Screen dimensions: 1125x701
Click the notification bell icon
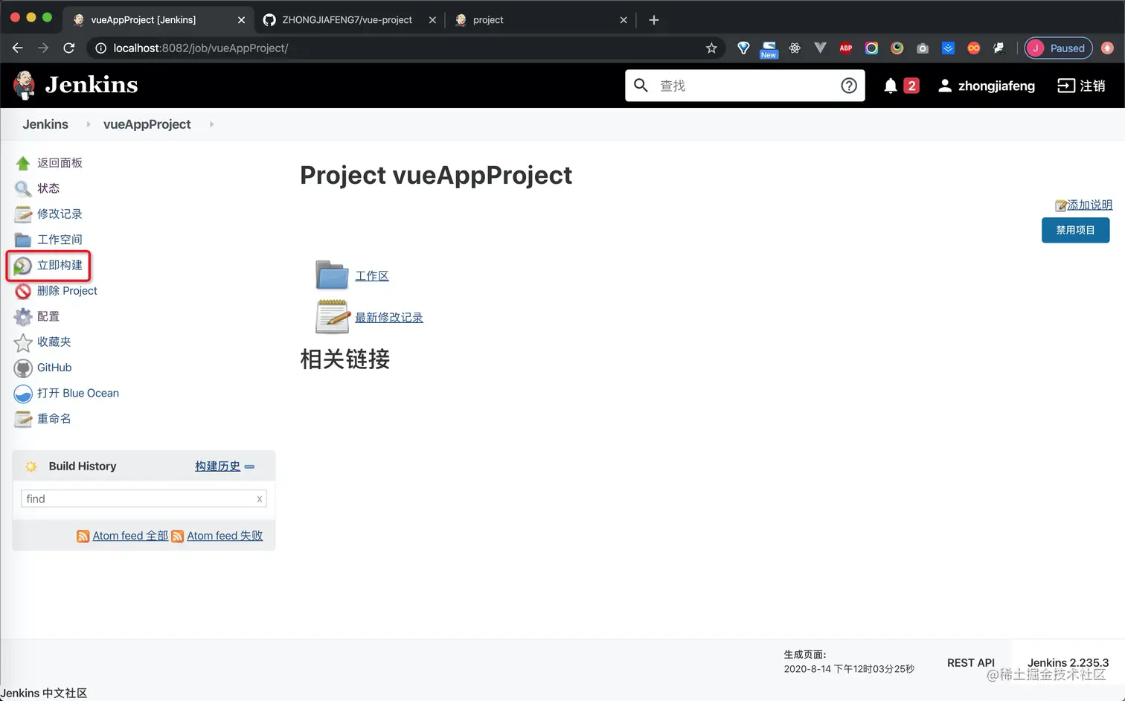click(x=890, y=86)
